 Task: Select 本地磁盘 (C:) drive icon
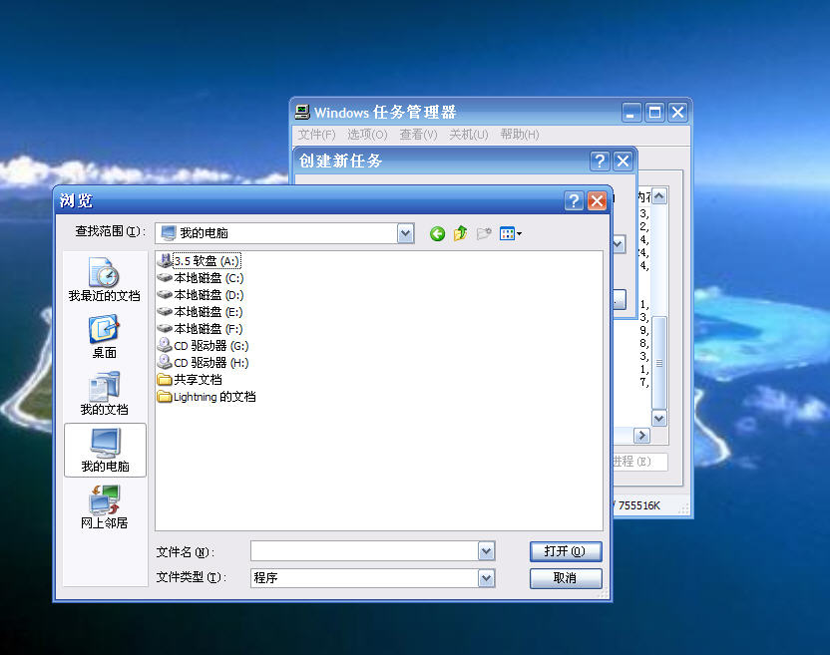pyautogui.click(x=165, y=277)
